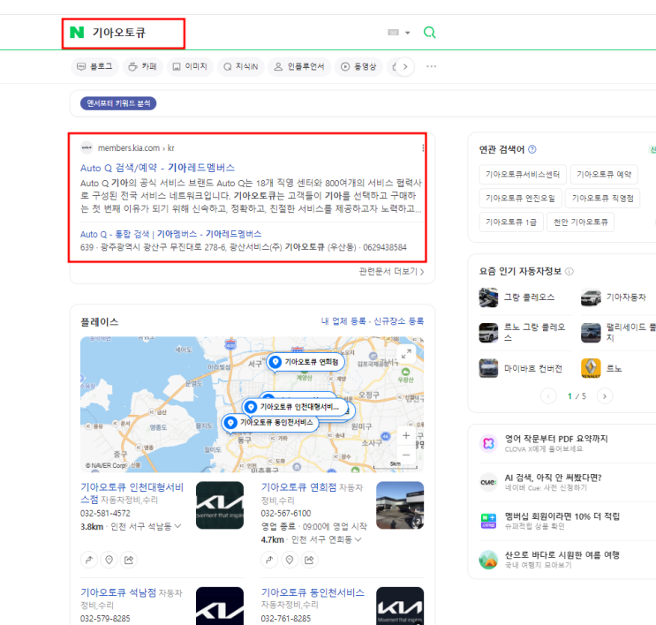656x625 pixels.
Task: Switch to the 이미지 tab
Action: click(190, 66)
